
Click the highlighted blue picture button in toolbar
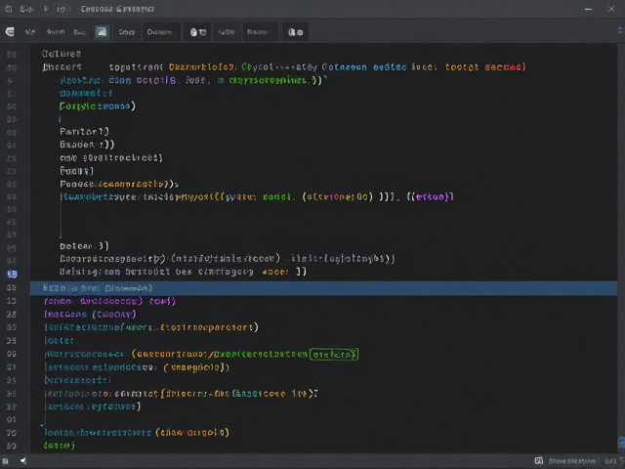click(102, 32)
